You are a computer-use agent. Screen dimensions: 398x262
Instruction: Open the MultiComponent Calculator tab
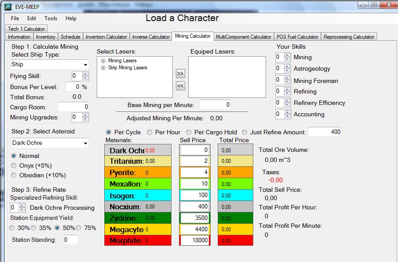click(x=244, y=37)
